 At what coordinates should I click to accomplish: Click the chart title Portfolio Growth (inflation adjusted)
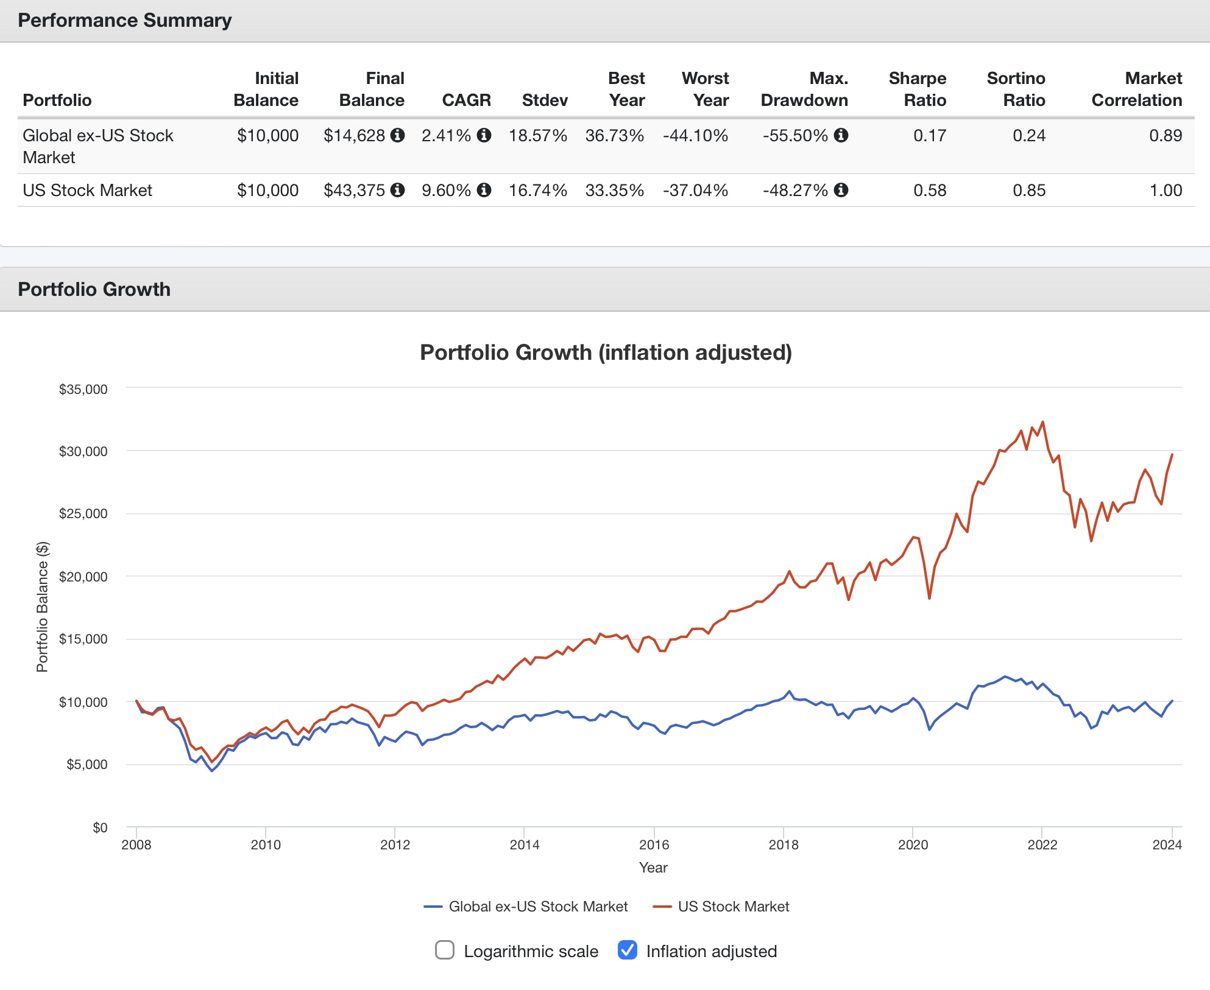coord(606,353)
